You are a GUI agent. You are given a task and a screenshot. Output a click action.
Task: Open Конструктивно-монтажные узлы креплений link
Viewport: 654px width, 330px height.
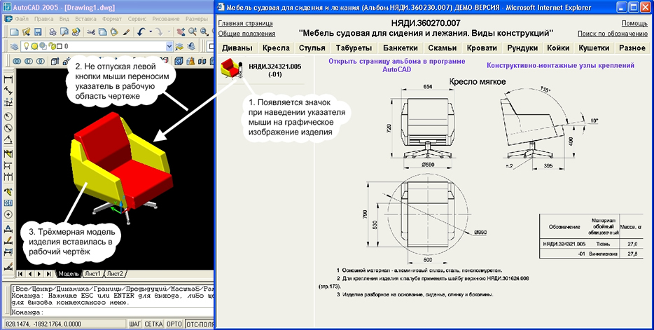point(561,65)
